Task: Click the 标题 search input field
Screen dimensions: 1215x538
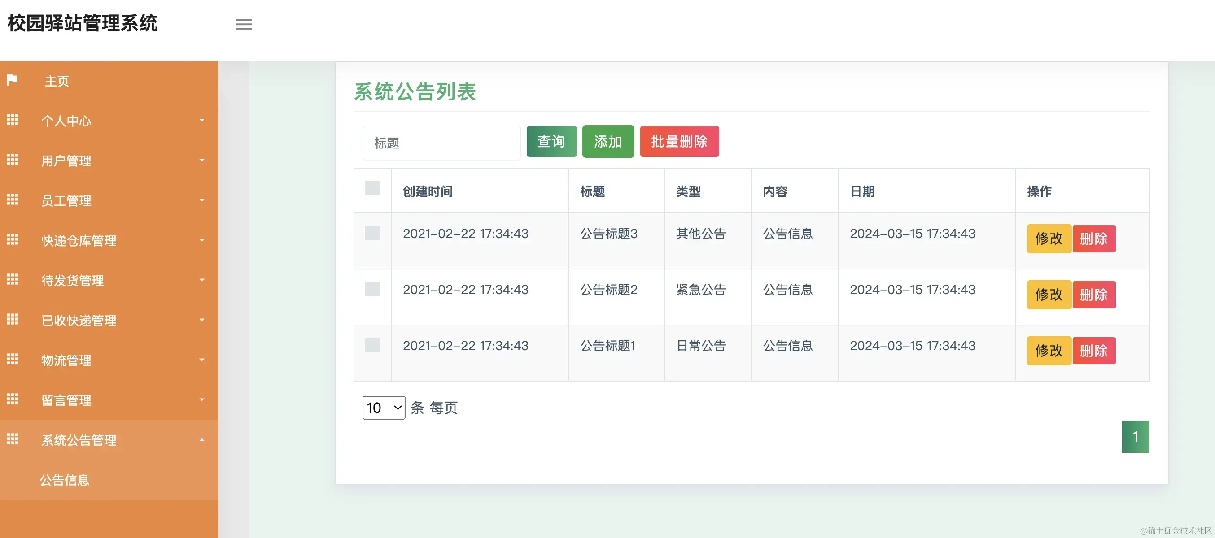Action: pyautogui.click(x=441, y=142)
